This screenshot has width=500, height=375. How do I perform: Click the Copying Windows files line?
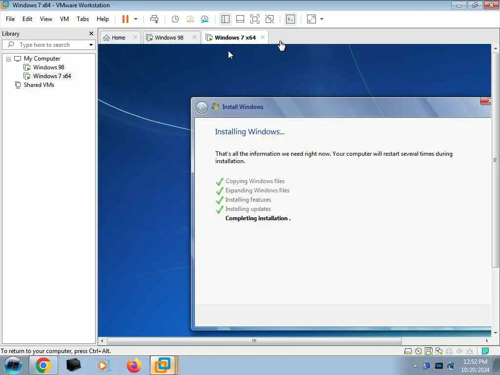tap(255, 181)
